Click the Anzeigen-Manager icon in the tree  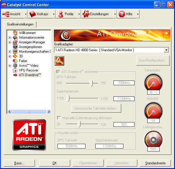pyautogui.click(x=15, y=42)
